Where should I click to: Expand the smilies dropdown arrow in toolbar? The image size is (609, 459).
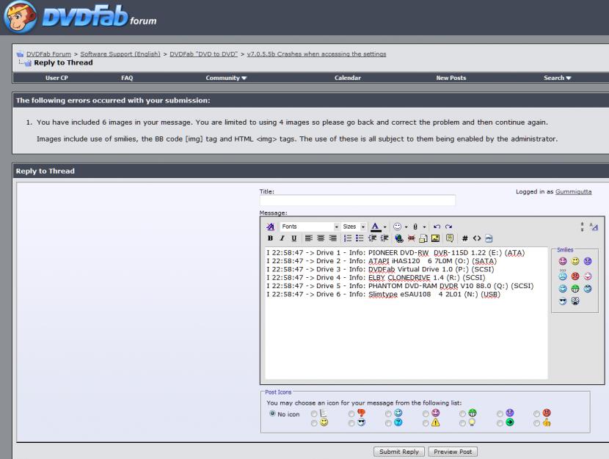406,227
